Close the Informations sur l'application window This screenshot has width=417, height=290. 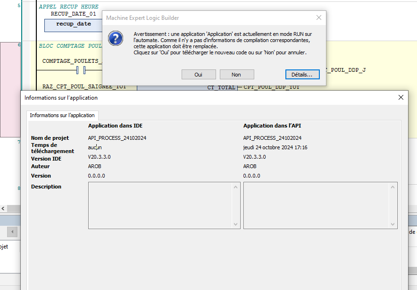400,97
